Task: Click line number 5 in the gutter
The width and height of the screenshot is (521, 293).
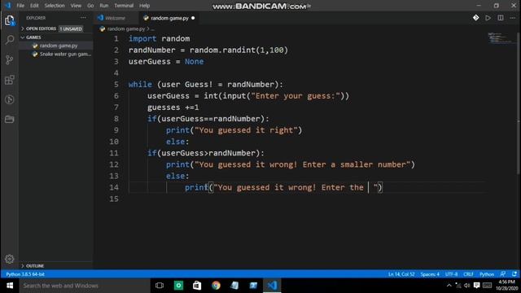Action: (x=116, y=85)
